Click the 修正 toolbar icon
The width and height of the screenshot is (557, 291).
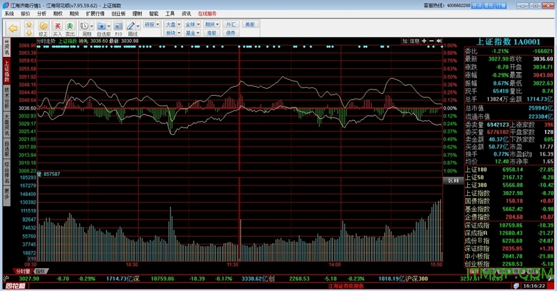point(43,28)
